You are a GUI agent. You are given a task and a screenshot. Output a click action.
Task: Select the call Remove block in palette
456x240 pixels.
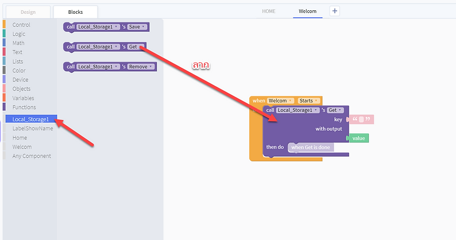110,67
